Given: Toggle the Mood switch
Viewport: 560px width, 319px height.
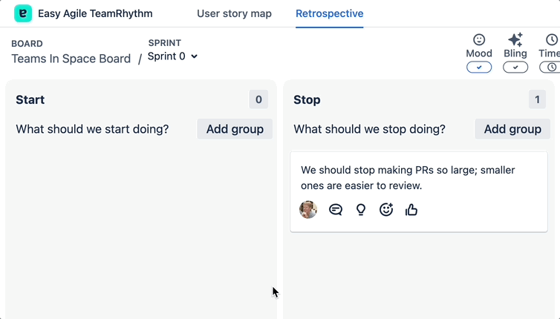Looking at the screenshot, I should click(x=479, y=68).
